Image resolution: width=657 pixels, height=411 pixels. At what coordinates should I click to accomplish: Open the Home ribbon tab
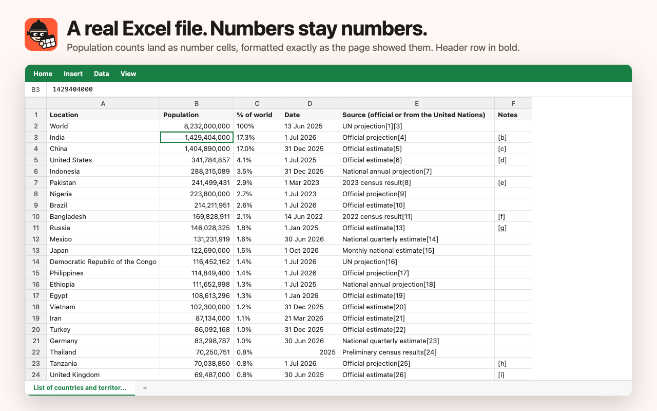pyautogui.click(x=43, y=73)
